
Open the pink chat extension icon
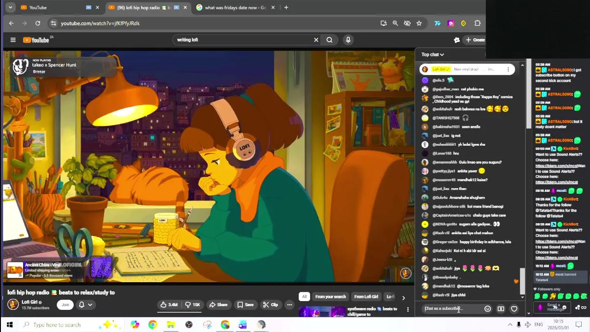pyautogui.click(x=451, y=23)
